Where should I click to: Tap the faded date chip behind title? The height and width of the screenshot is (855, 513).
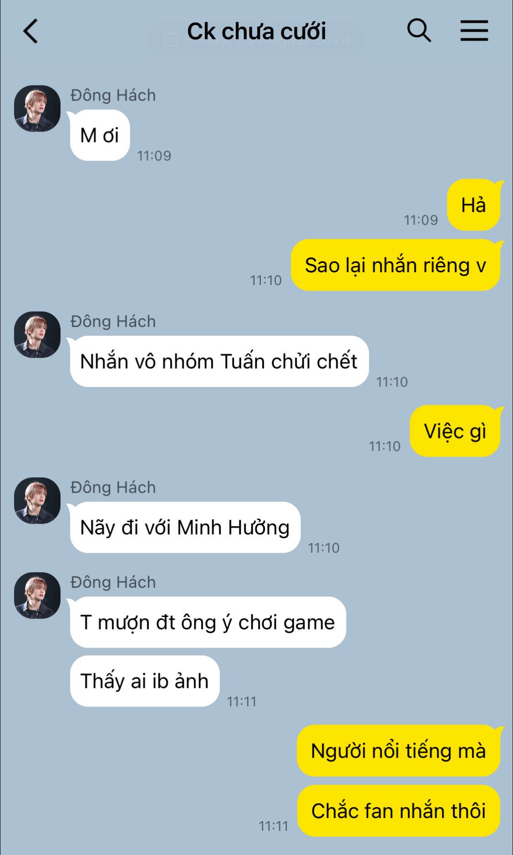coord(256,40)
